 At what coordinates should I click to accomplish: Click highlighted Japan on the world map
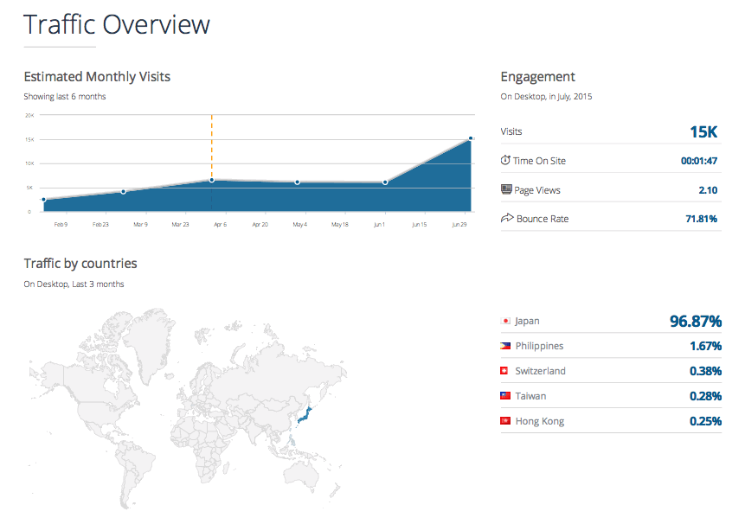coord(304,413)
